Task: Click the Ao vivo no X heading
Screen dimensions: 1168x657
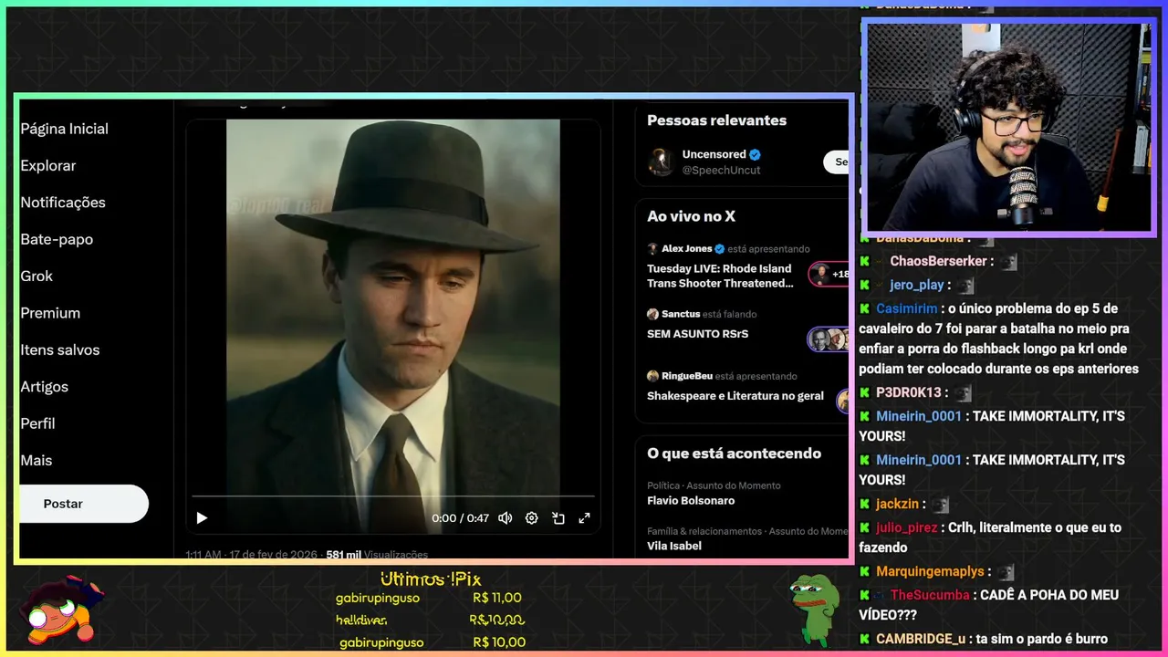Action: point(691,216)
